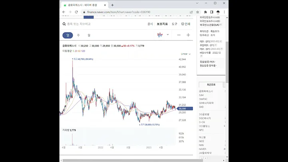The image size is (288, 162).
Task: Open NPC in recent list
Action: pos(201,130)
